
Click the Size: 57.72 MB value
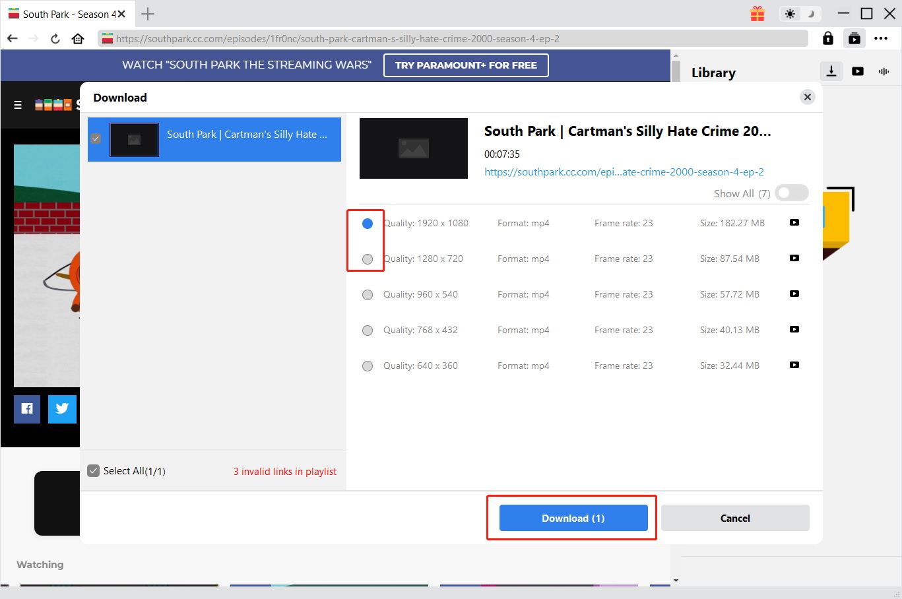730,294
